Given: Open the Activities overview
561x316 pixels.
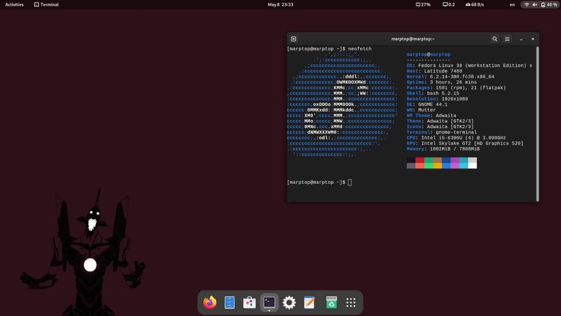Looking at the screenshot, I should (14, 5).
